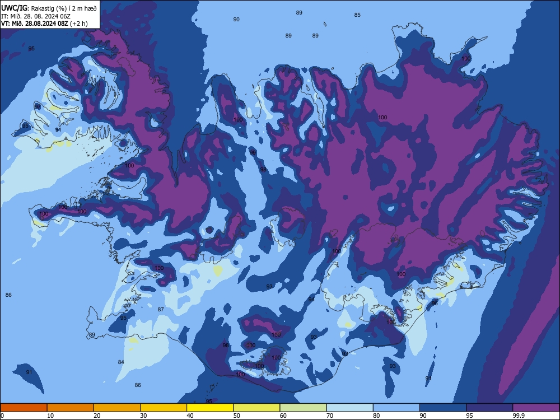This screenshot has width=560, height=420.
Task: Click the '99' humidity value on the map
Action: [253, 153]
